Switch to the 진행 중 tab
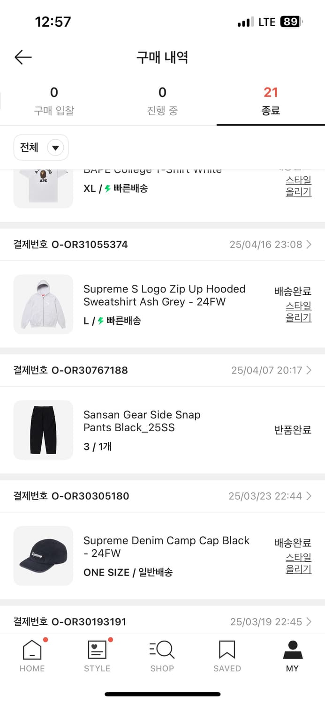 [x=162, y=101]
